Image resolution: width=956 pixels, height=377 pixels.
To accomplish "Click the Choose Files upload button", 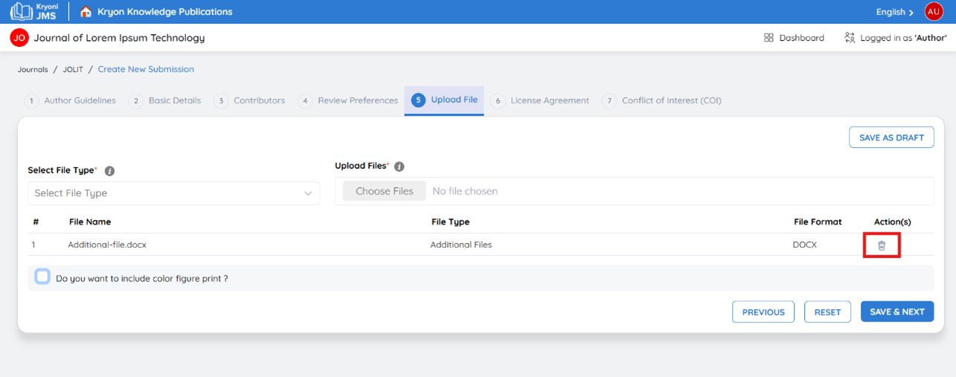I will (x=385, y=191).
